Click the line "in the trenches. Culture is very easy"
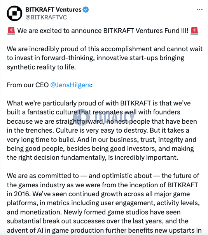Viewport: 208px width, 235px height. [x=98, y=130]
